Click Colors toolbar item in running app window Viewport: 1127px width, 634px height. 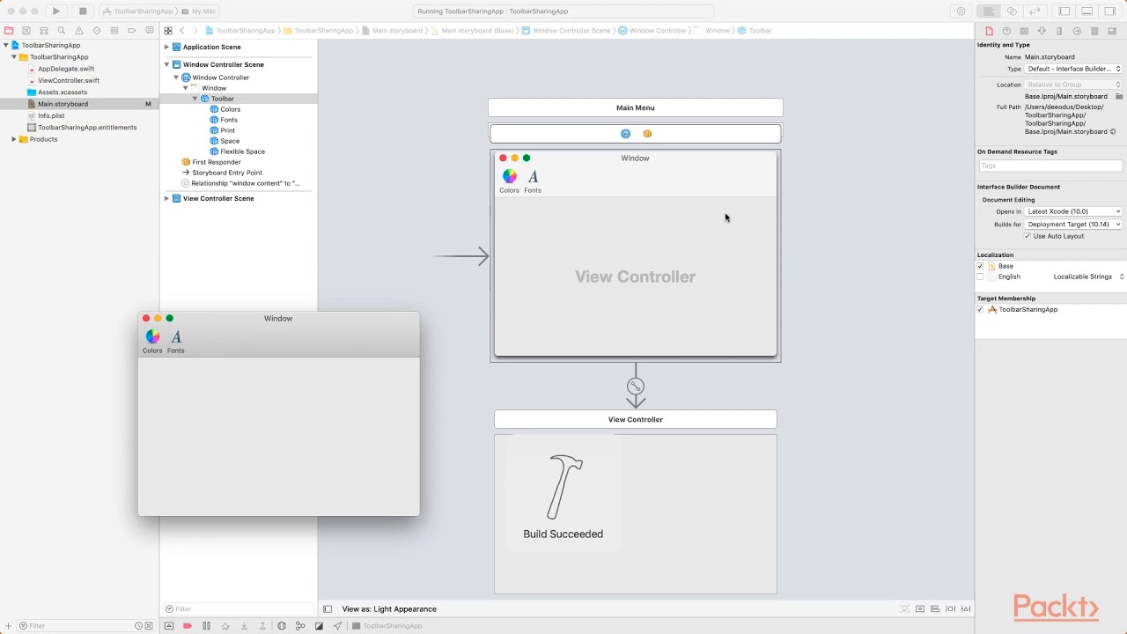pos(153,342)
